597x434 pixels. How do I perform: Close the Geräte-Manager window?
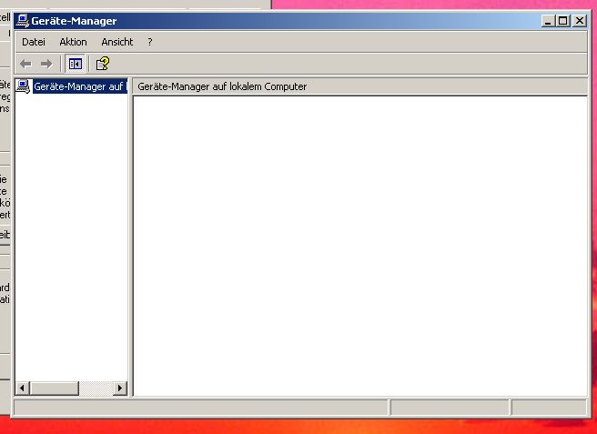tap(579, 21)
